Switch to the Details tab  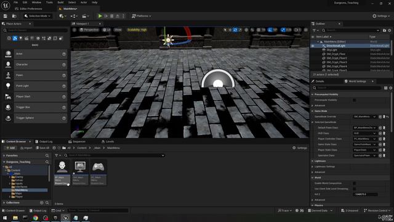coord(320,81)
